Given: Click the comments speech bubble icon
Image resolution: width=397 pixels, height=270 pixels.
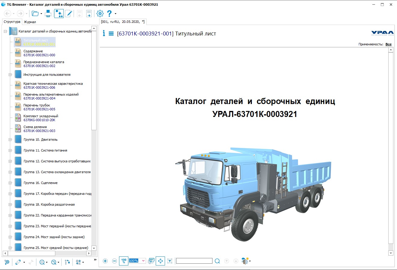Looking at the screenshot, I should (x=151, y=261).
